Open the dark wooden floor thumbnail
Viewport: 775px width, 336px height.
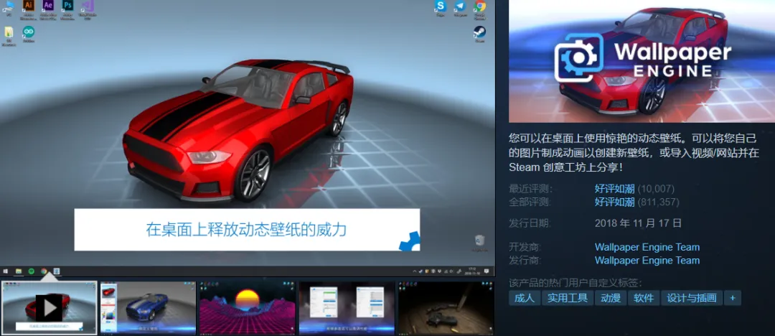446,308
